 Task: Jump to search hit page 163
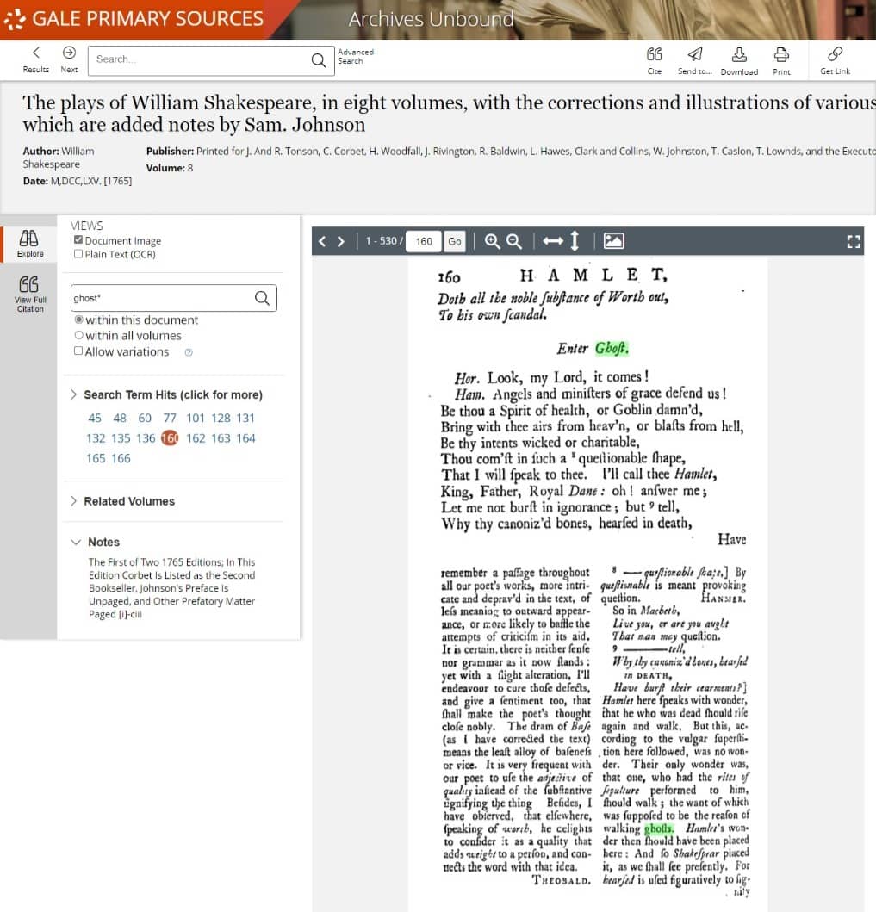click(x=221, y=438)
